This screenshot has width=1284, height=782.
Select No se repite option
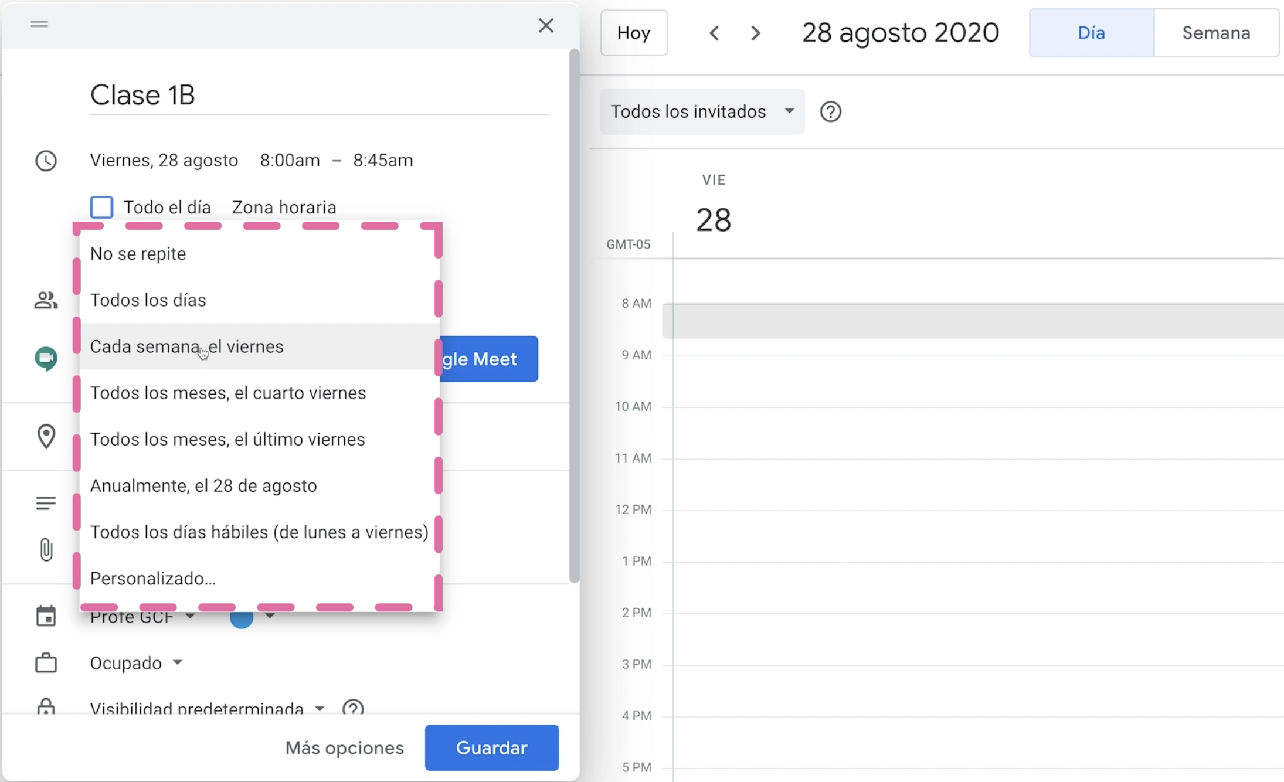click(260, 254)
